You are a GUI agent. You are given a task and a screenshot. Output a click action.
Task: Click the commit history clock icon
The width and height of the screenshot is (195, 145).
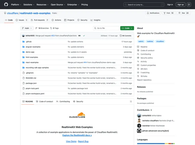(121, 36)
